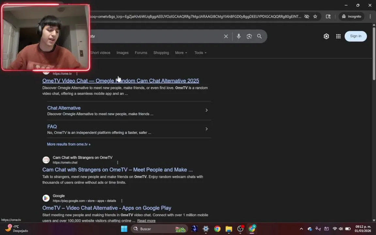Click the webcam overlay thumbnail
This screenshot has width=376, height=235.
click(46, 38)
